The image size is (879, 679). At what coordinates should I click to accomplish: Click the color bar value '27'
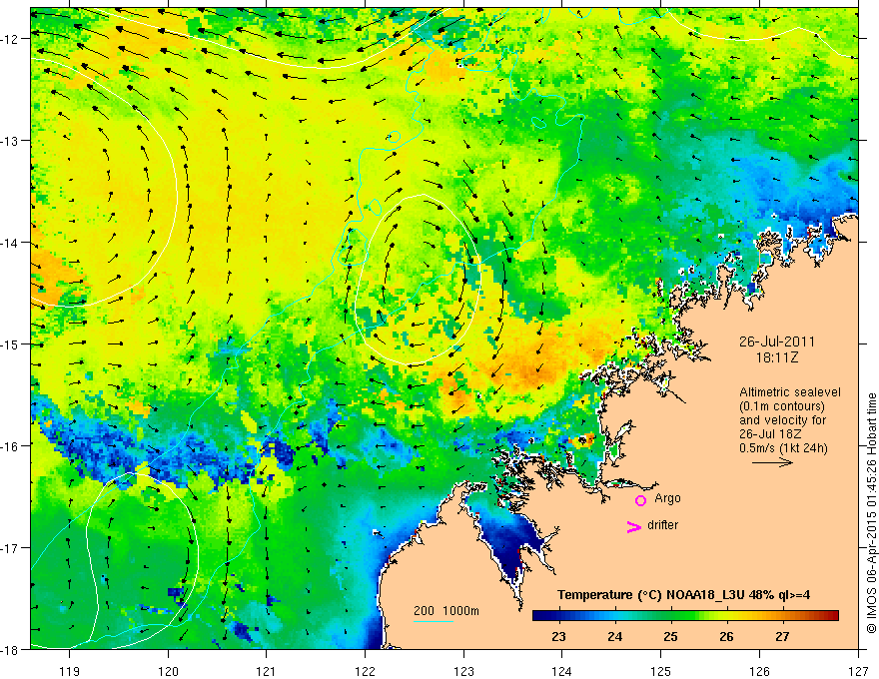782,636
